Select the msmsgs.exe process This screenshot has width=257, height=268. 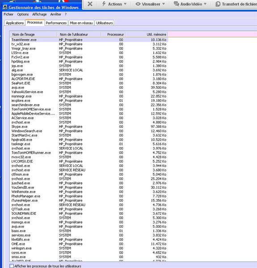(89, 222)
